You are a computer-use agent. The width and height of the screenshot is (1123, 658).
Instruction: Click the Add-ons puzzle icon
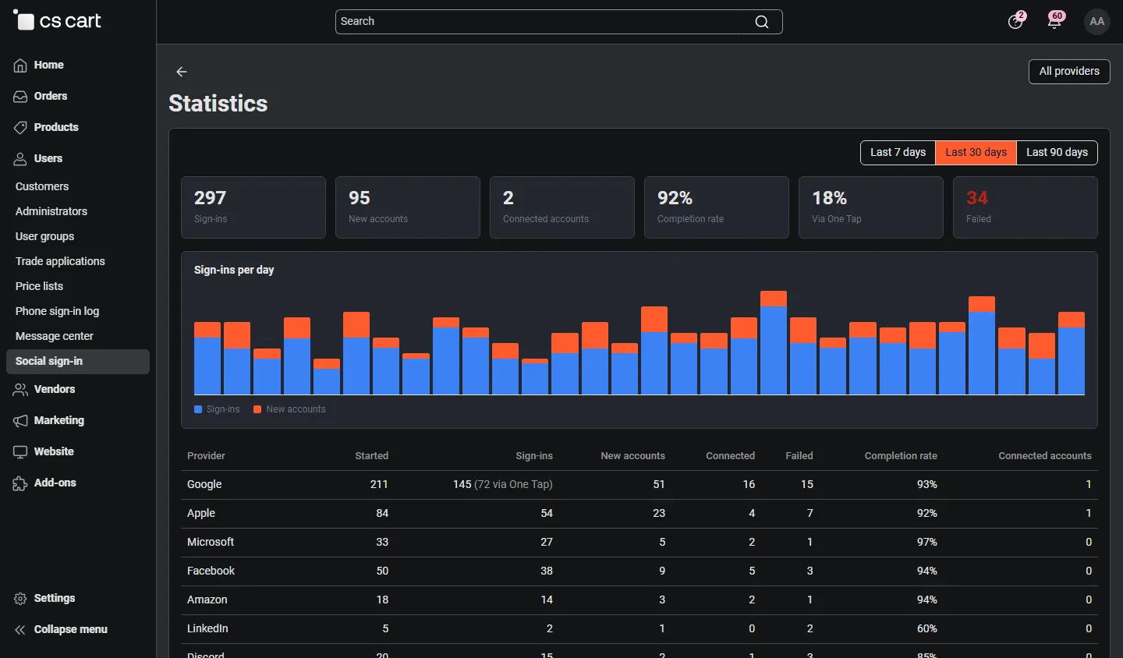coord(20,483)
